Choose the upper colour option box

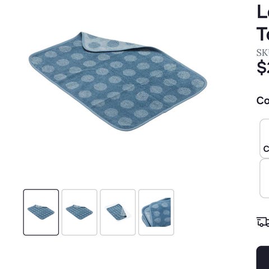tap(265, 138)
